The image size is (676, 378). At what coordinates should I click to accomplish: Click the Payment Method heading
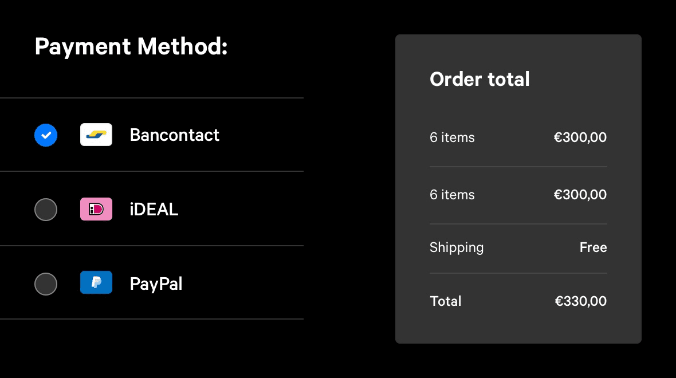(131, 46)
